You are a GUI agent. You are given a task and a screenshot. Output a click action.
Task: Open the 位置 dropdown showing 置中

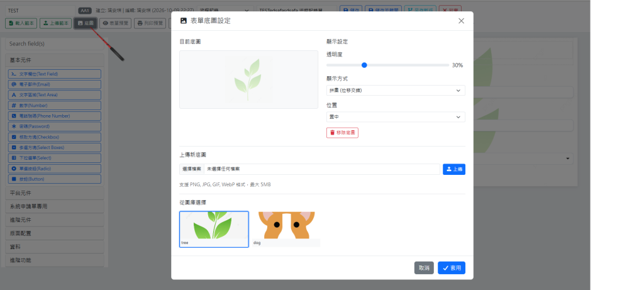(396, 117)
